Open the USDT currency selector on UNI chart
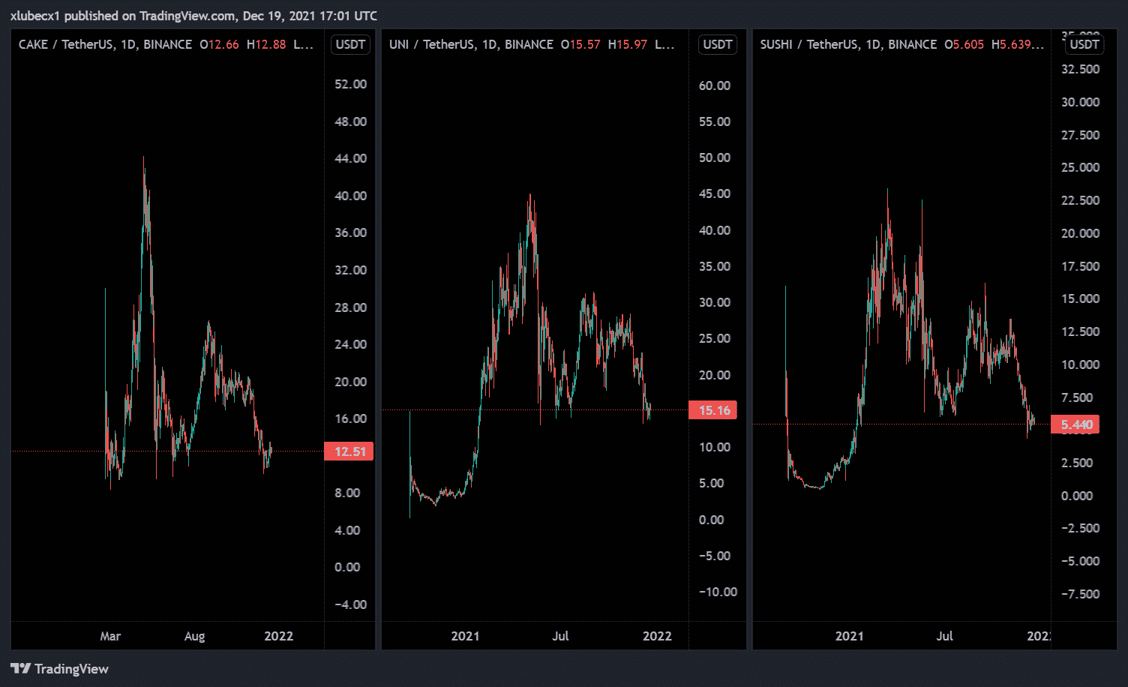The width and height of the screenshot is (1128, 687). coord(717,44)
